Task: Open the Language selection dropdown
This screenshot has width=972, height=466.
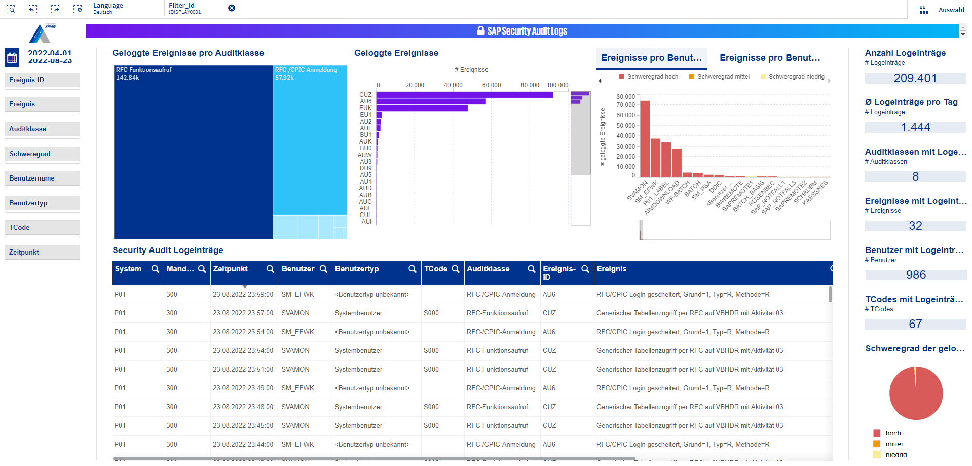Action: 126,9
